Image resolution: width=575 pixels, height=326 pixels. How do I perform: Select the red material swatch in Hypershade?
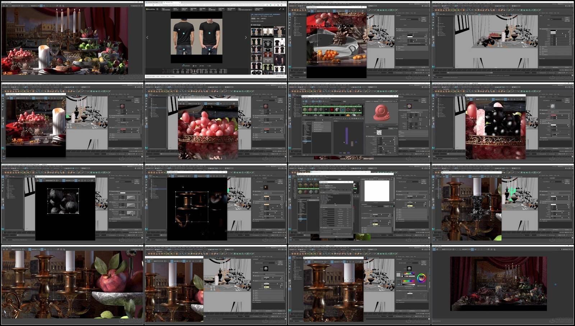pos(331,110)
